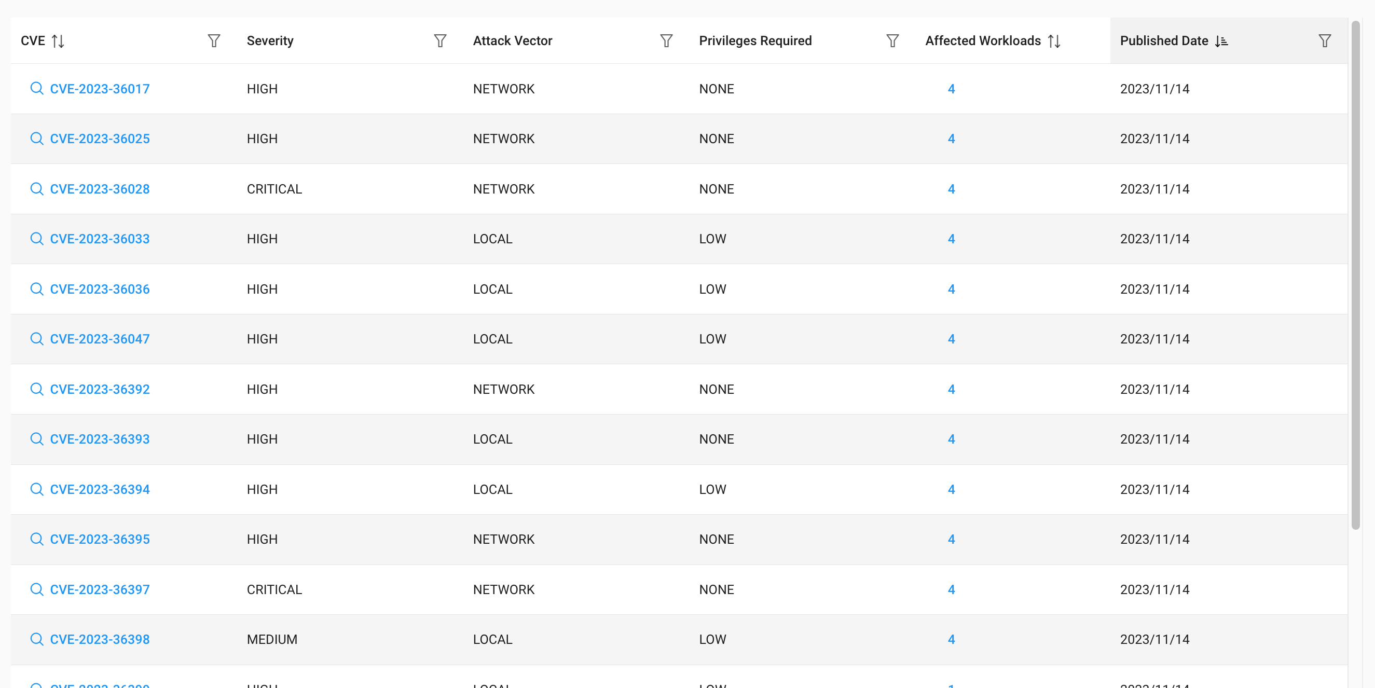Click magnifier icon beside CVE-2023-36017
The image size is (1375, 688).
(x=36, y=89)
